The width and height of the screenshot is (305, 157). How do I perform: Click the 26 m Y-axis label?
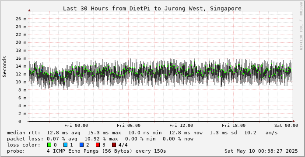click(x=21, y=19)
